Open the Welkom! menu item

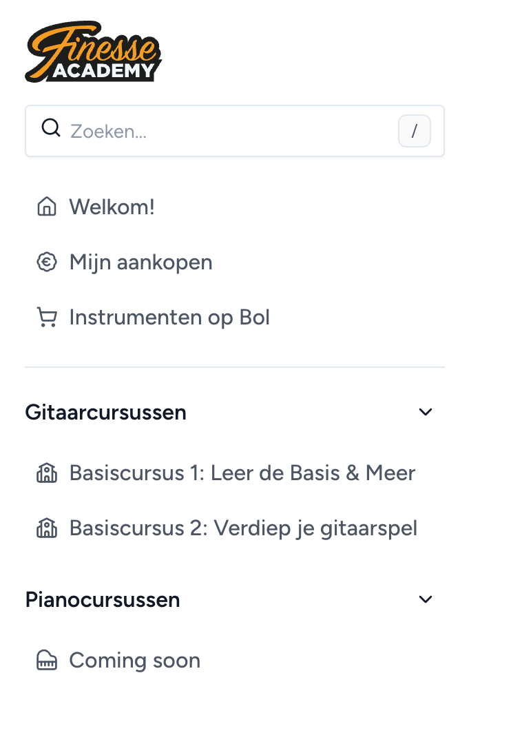pyautogui.click(x=112, y=206)
